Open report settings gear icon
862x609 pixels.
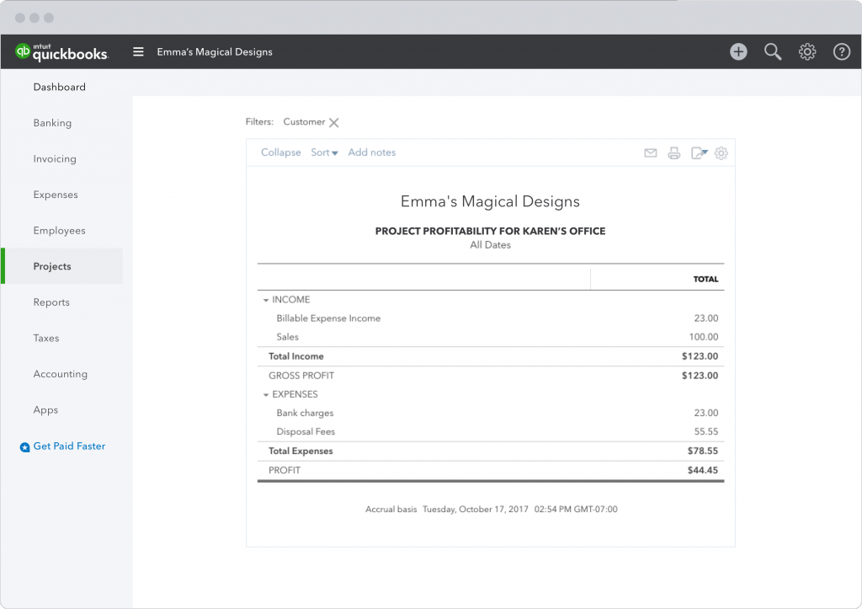[x=721, y=153]
